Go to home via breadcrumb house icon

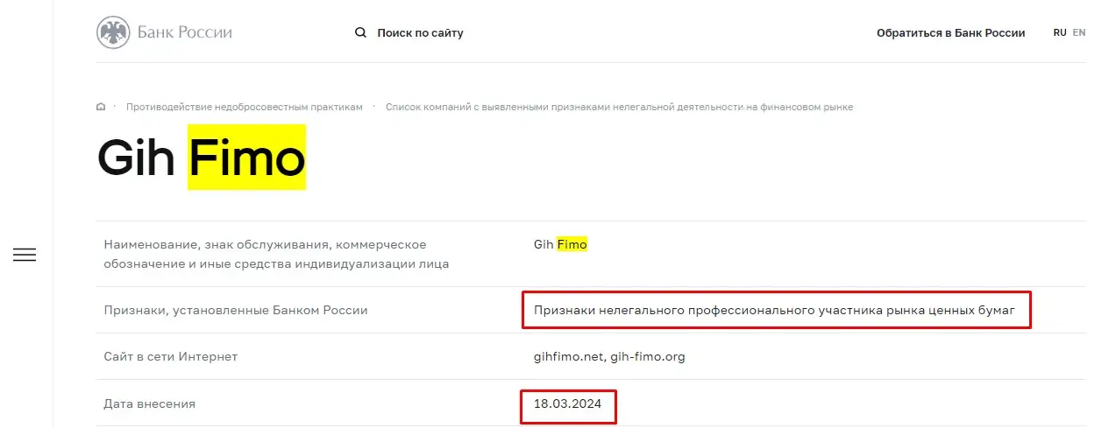101,107
